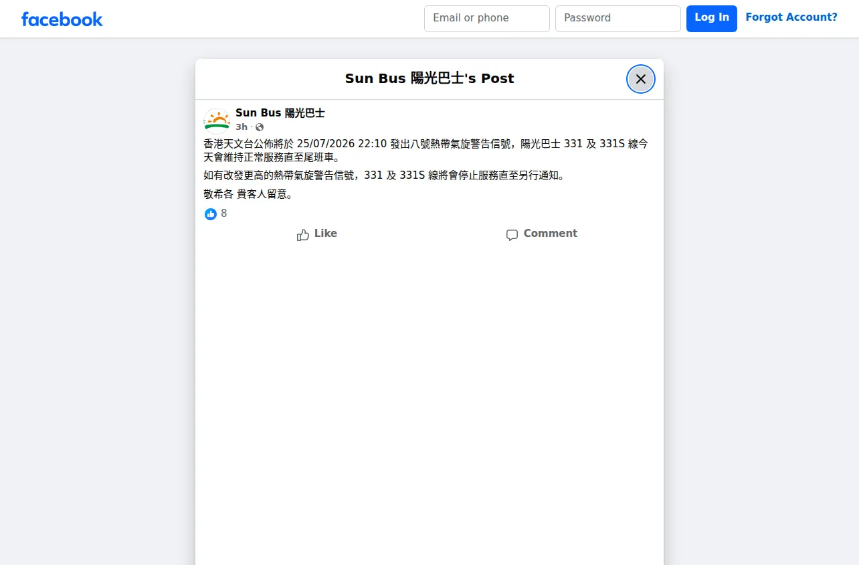Open the Sun Bus profile picture
Screen dimensions: 859x565
(217, 120)
